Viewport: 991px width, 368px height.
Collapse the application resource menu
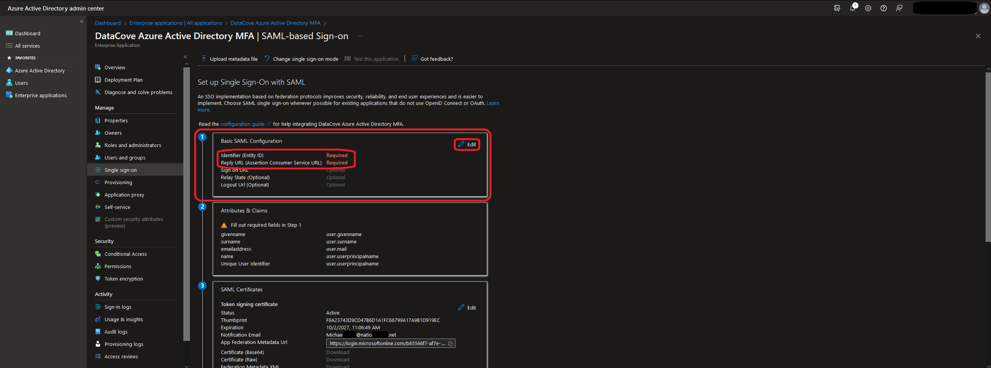tap(185, 57)
